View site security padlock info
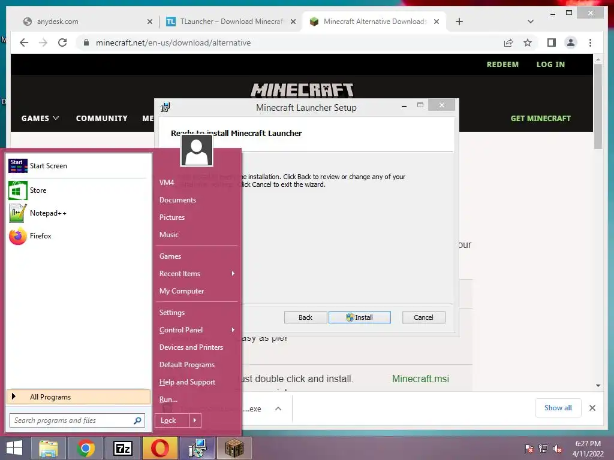The height and width of the screenshot is (460, 614). pos(86,43)
